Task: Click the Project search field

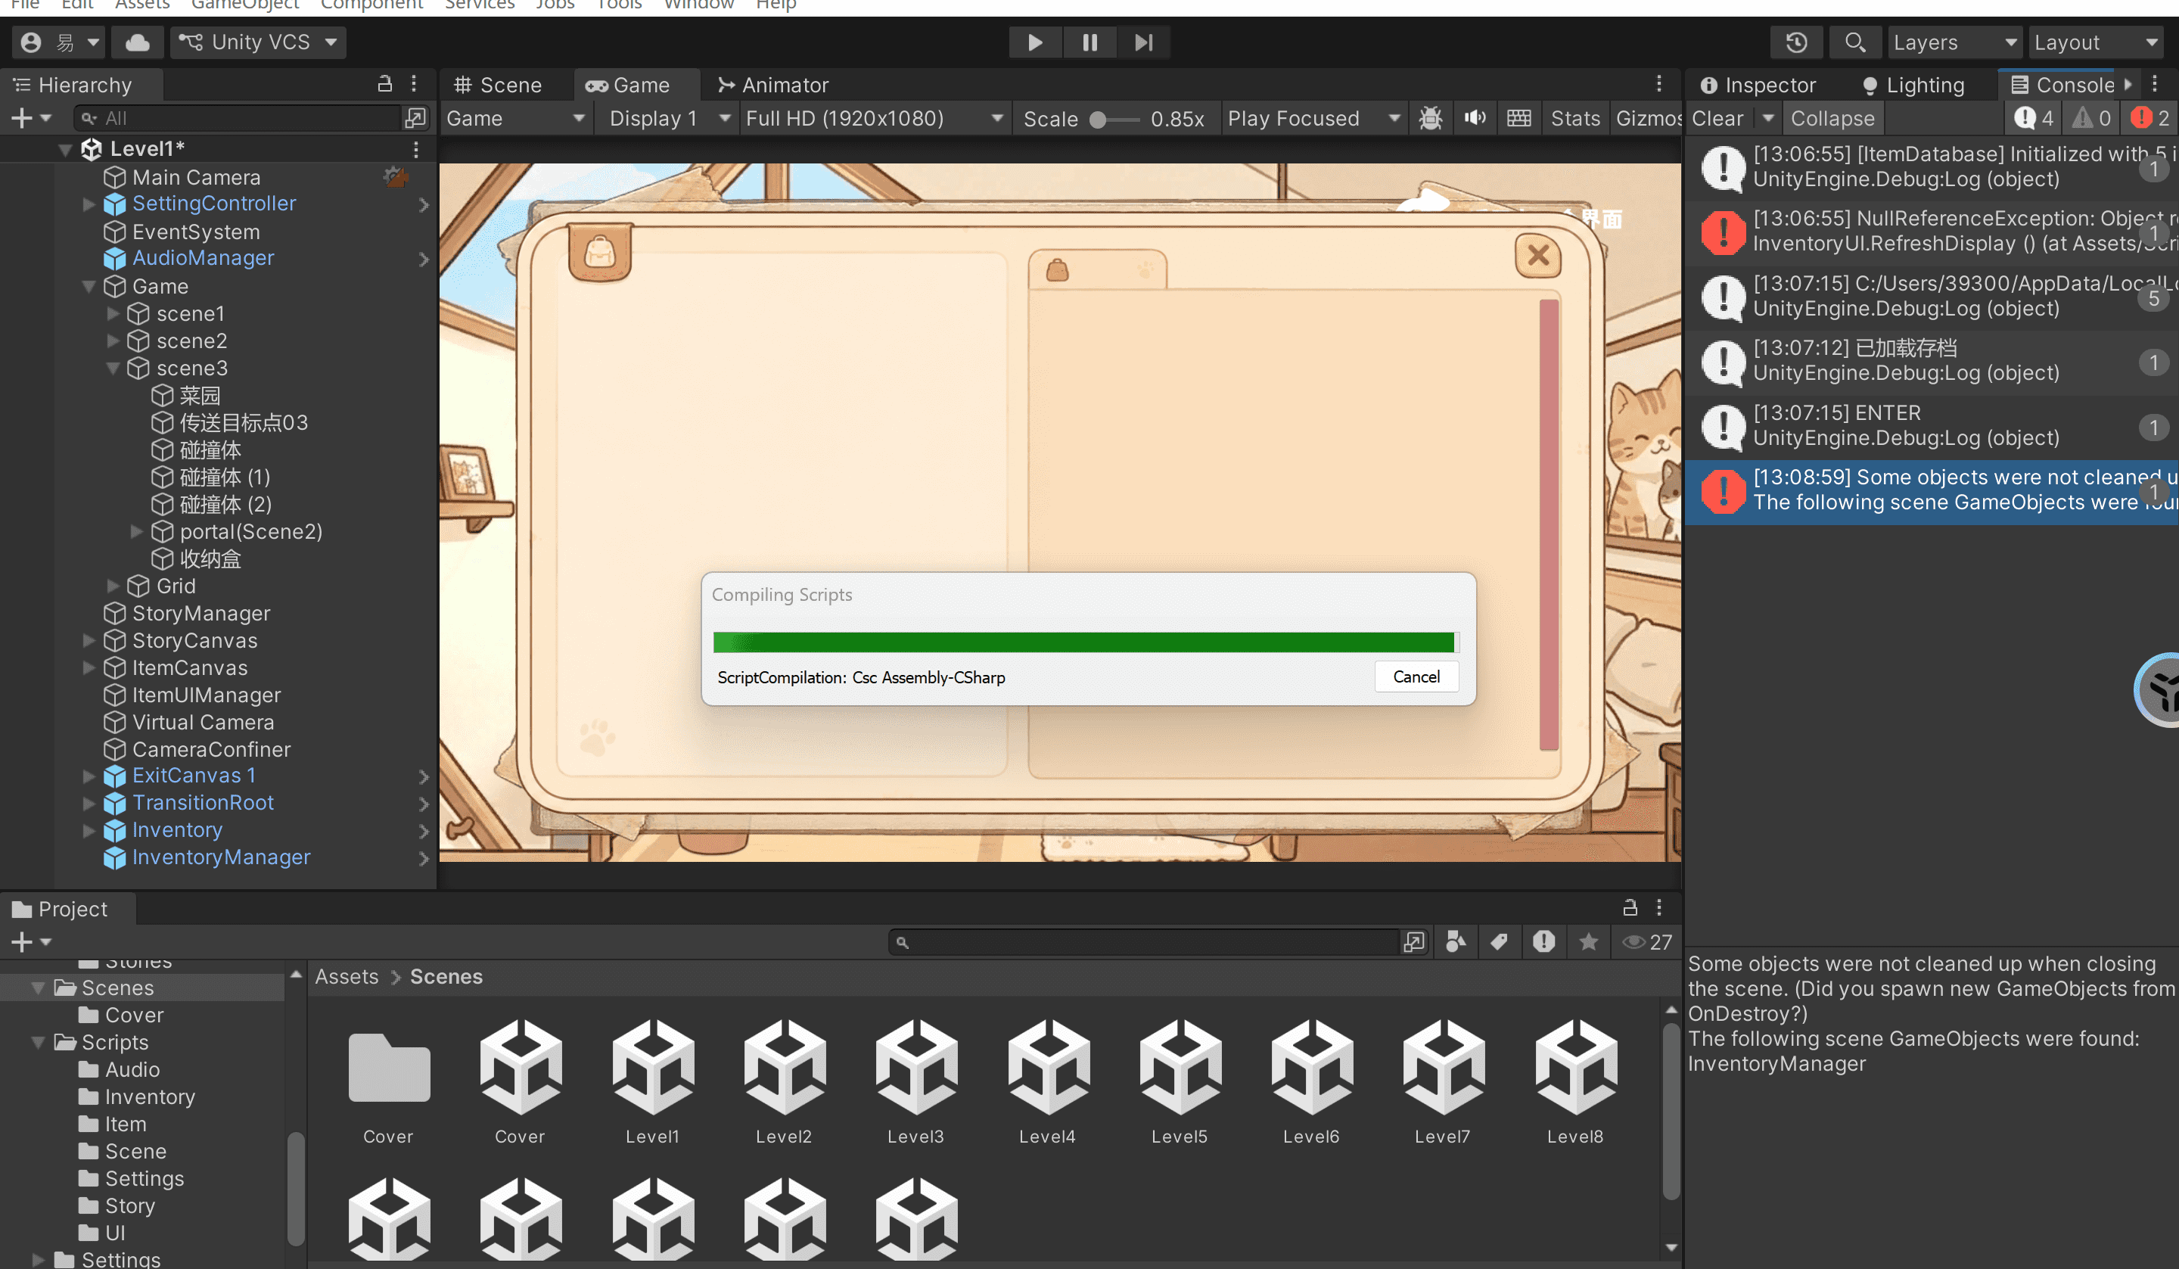Action: [x=1144, y=942]
